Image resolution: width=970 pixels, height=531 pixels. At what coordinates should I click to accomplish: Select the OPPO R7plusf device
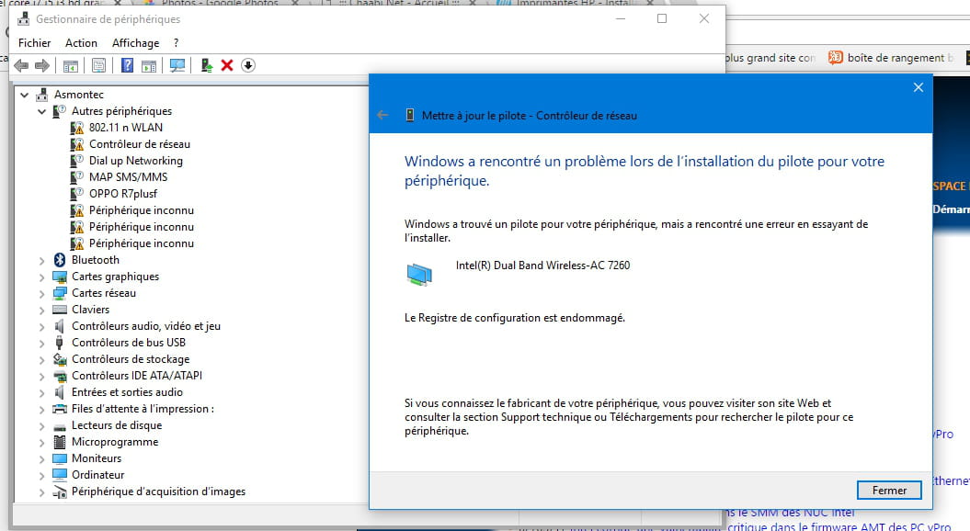(x=123, y=194)
